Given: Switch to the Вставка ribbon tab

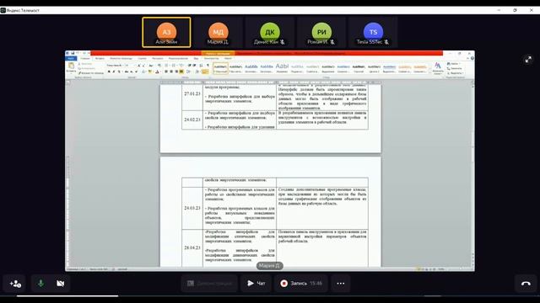Looking at the screenshot, I should [100, 58].
